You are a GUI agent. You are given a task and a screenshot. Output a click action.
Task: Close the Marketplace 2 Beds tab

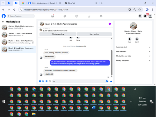(x=60, y=3)
